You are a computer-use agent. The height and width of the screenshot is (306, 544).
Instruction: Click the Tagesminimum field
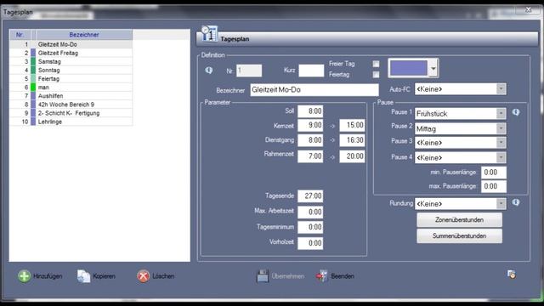[x=310, y=227]
